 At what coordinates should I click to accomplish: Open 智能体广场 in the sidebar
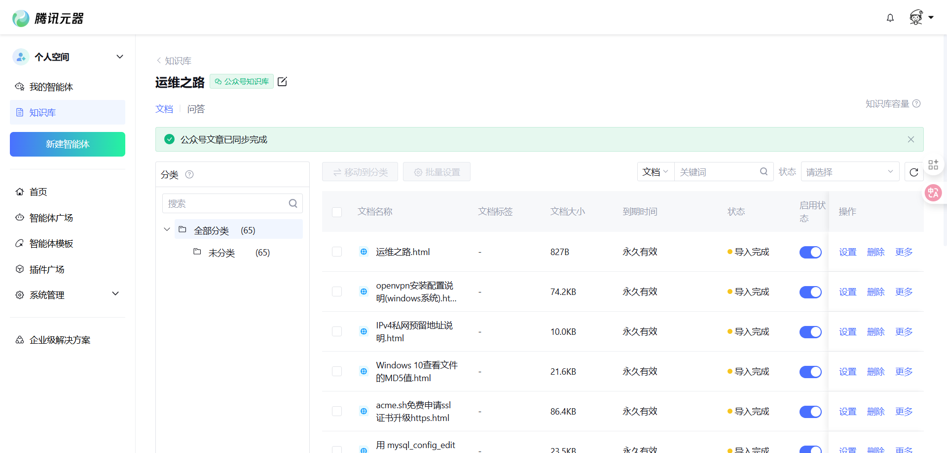point(51,218)
